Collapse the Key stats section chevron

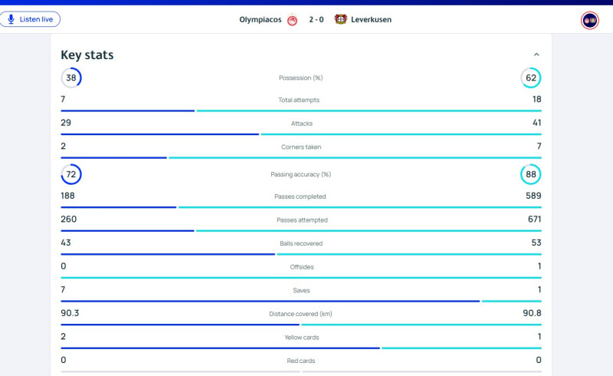[536, 55]
